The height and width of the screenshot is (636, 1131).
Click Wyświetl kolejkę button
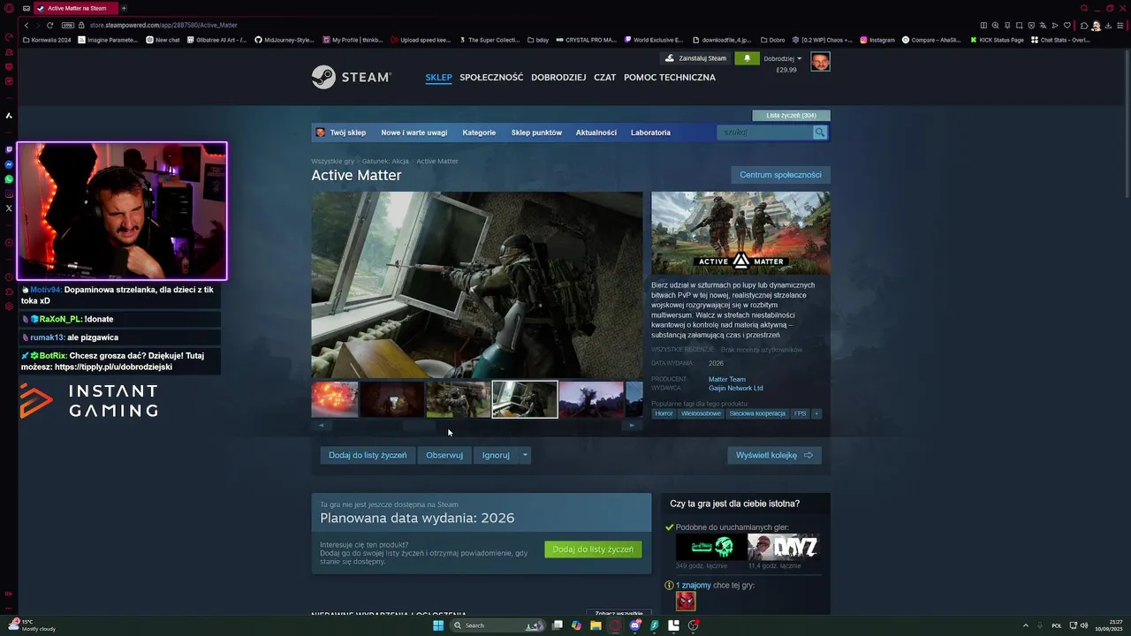pos(774,455)
